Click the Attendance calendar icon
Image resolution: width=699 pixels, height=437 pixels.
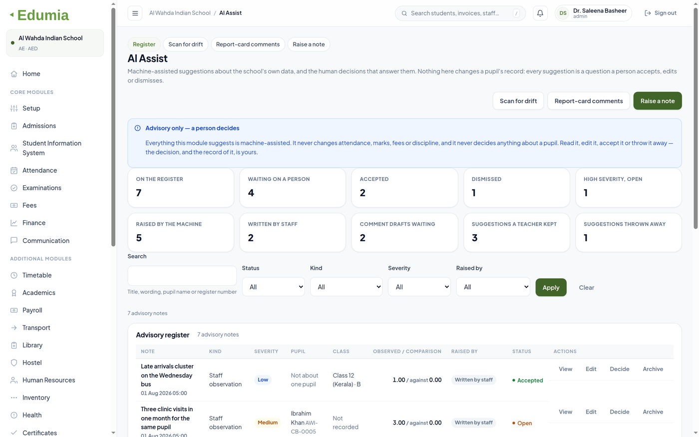click(14, 170)
